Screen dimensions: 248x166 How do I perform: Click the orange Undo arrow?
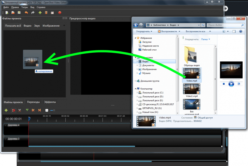click(26, 13)
